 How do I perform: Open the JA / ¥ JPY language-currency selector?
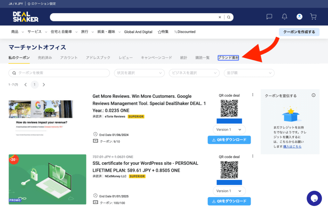16,4
